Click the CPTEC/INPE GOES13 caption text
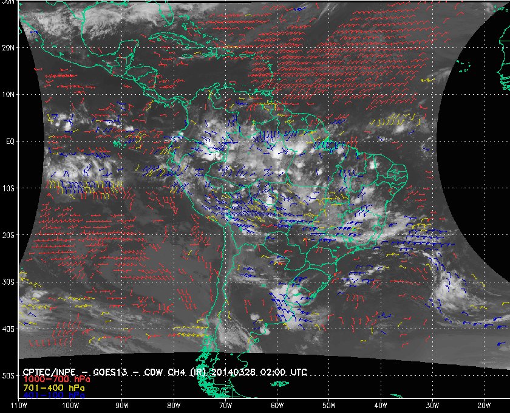 coord(165,372)
